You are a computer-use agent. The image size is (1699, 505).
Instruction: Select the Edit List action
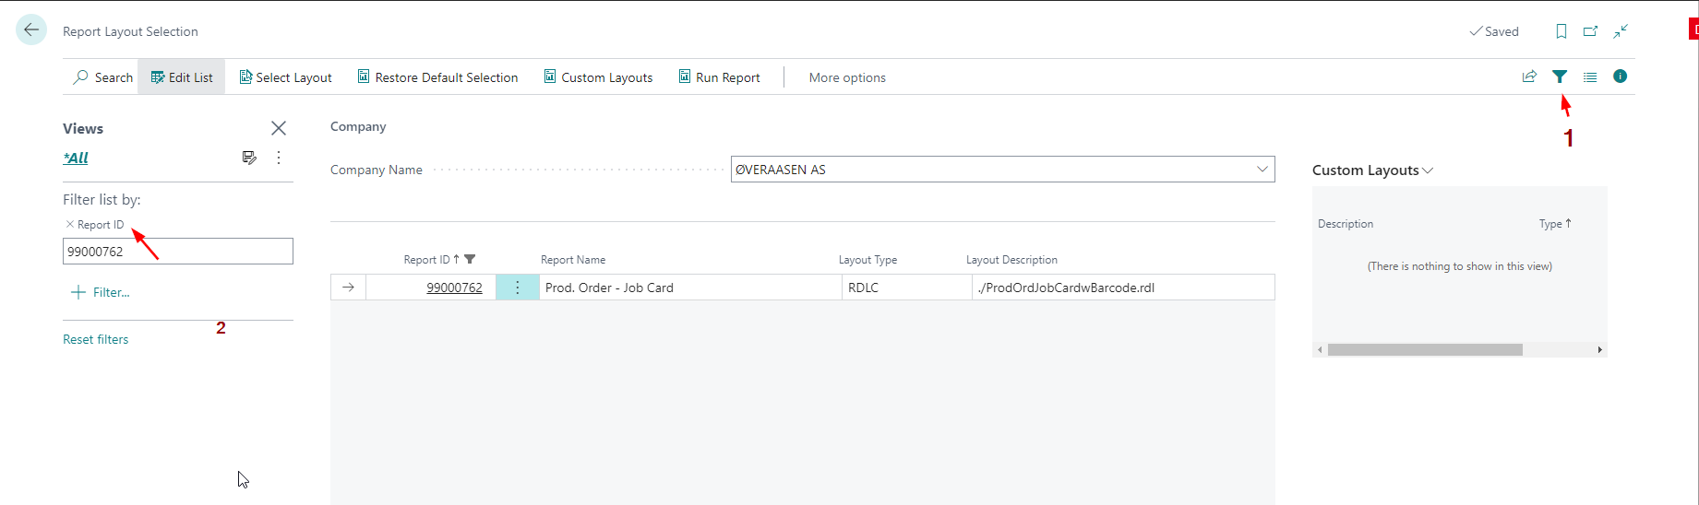(182, 77)
